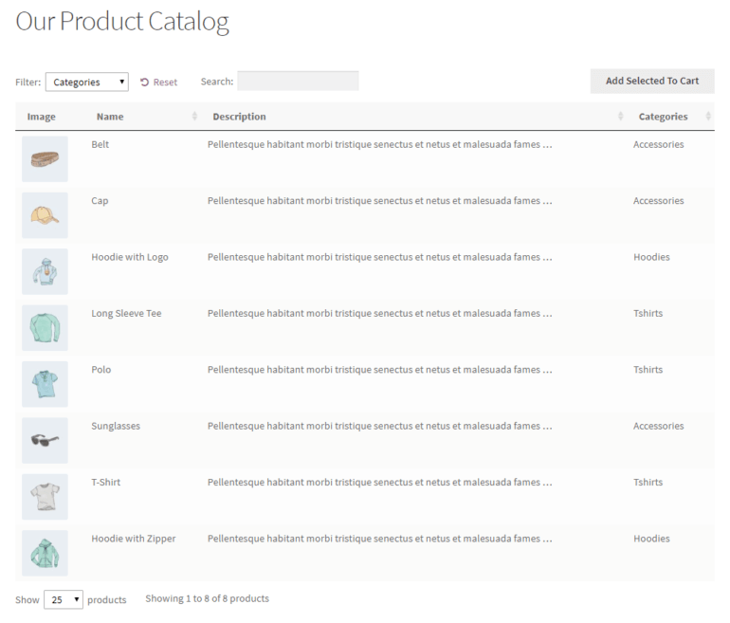Click the Long Sleeve Tee name
The height and width of the screenshot is (623, 730).
(126, 313)
